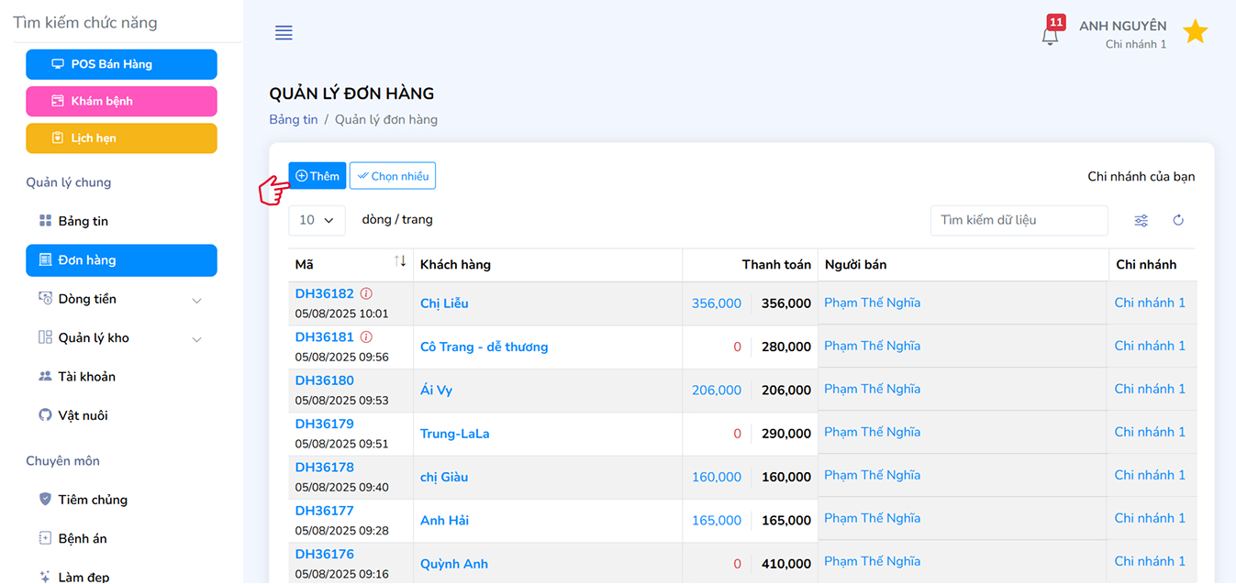Open customer link Chị Liễu
Screen dimensions: 1236x584
pyautogui.click(x=444, y=303)
